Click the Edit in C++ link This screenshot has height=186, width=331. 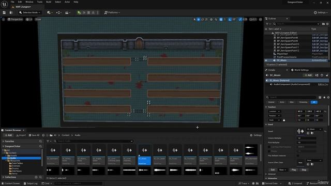[x=323, y=84]
